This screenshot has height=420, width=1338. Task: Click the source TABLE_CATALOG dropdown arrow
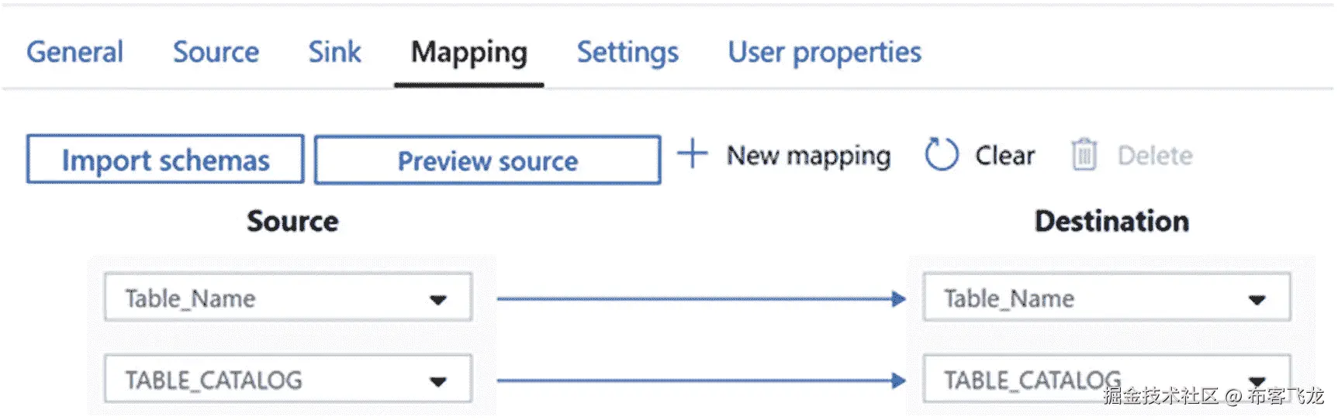coord(438,381)
